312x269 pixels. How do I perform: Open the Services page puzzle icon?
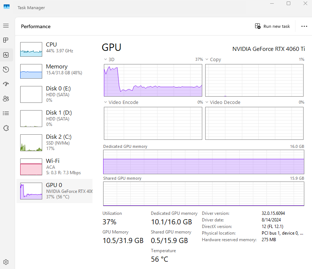click(6, 128)
